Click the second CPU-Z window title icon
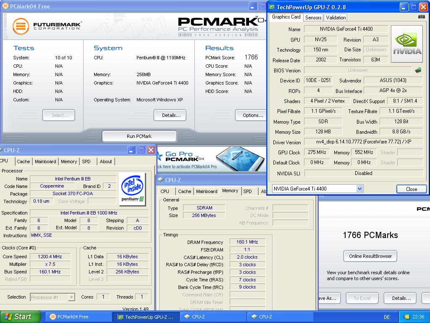 160,180
